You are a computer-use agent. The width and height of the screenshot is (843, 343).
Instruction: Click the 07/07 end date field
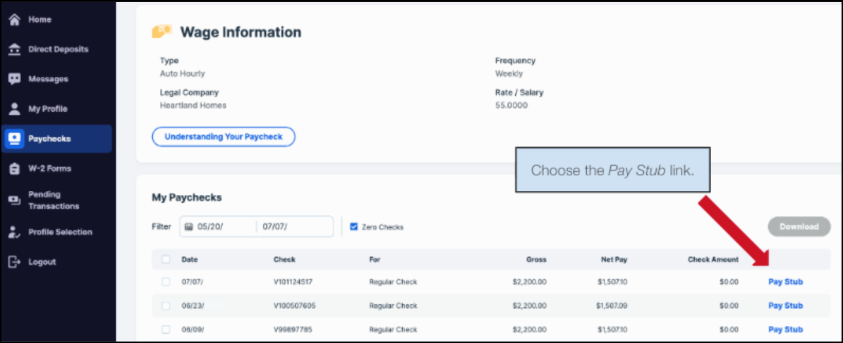pyautogui.click(x=289, y=227)
